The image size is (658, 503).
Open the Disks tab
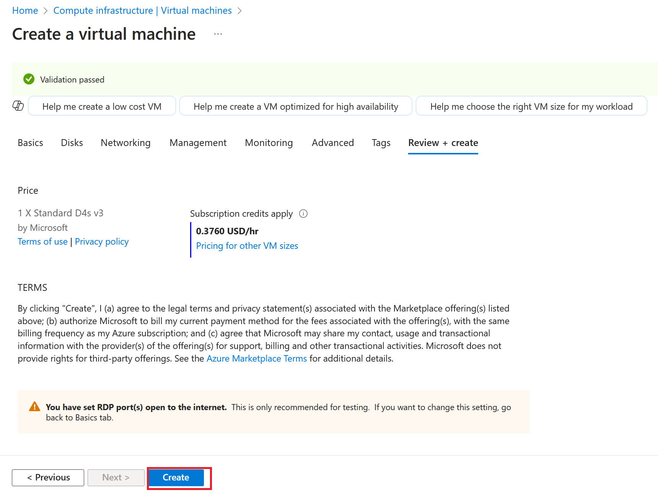(x=72, y=143)
